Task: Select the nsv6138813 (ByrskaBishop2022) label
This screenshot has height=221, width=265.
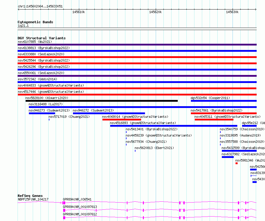Action: click(44, 48)
